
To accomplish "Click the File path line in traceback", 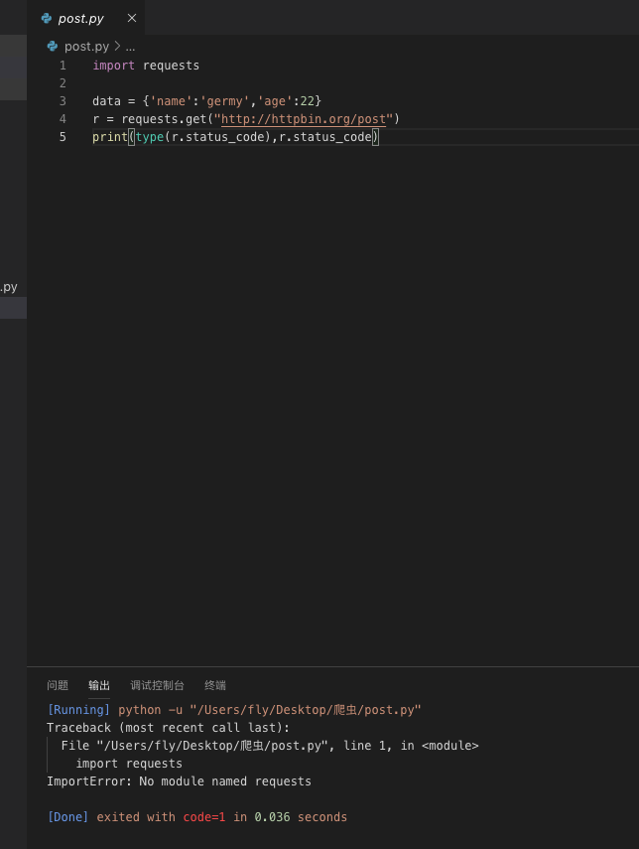I will [x=270, y=746].
